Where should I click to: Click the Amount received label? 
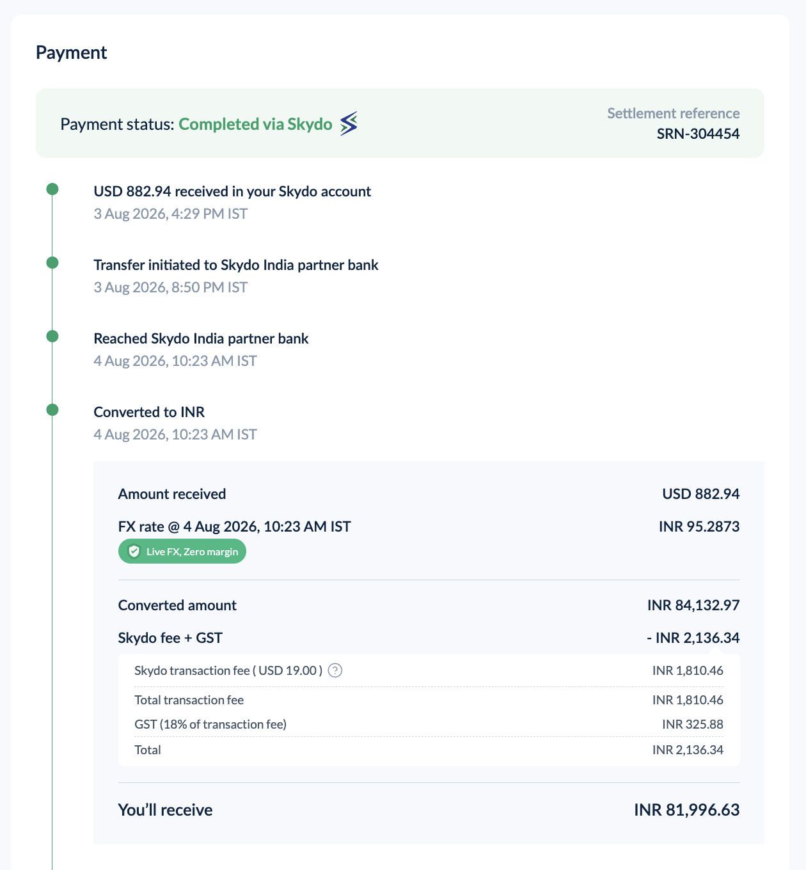click(x=172, y=494)
